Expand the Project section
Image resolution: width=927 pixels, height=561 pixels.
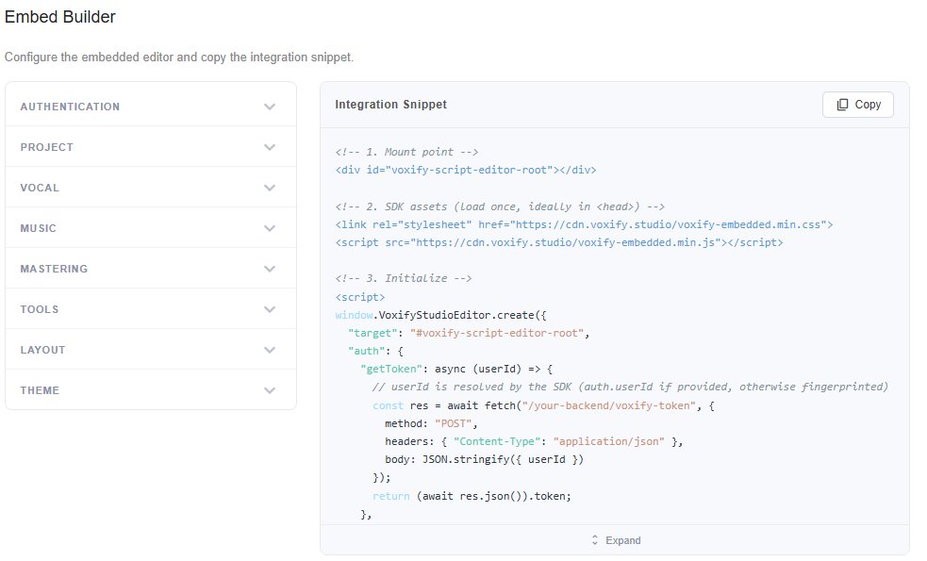tap(151, 146)
